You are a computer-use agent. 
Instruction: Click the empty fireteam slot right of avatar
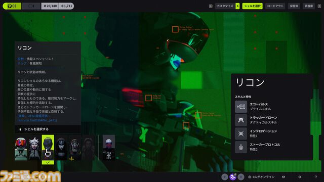click(x=241, y=177)
